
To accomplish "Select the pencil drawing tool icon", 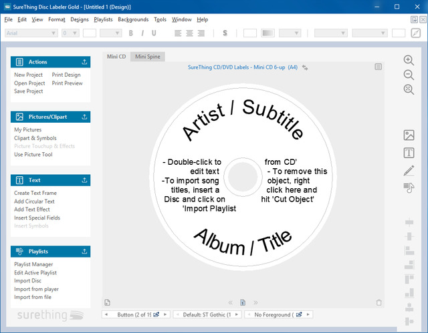I will (409, 170).
